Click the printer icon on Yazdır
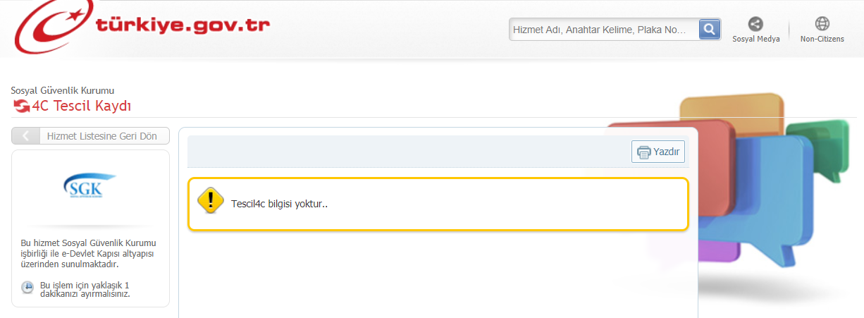The image size is (864, 318). [643, 152]
